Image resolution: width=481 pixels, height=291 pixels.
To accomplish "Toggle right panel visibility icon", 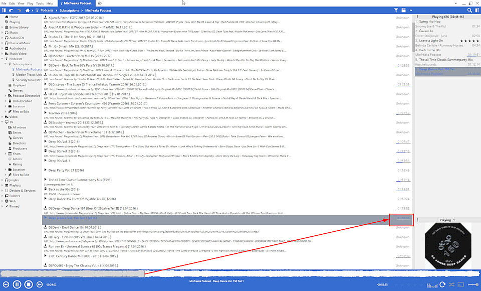I will 477,10.
